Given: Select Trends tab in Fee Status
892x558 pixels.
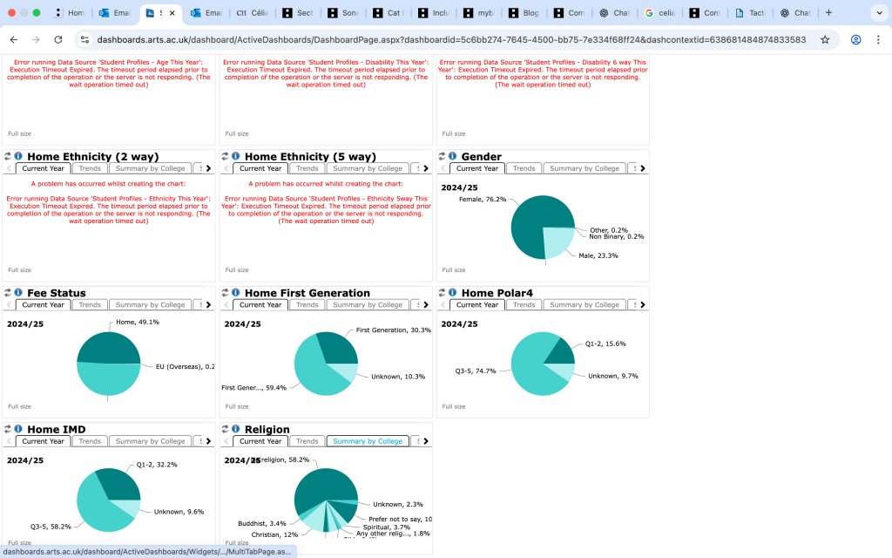Looking at the screenshot, I should tap(90, 304).
